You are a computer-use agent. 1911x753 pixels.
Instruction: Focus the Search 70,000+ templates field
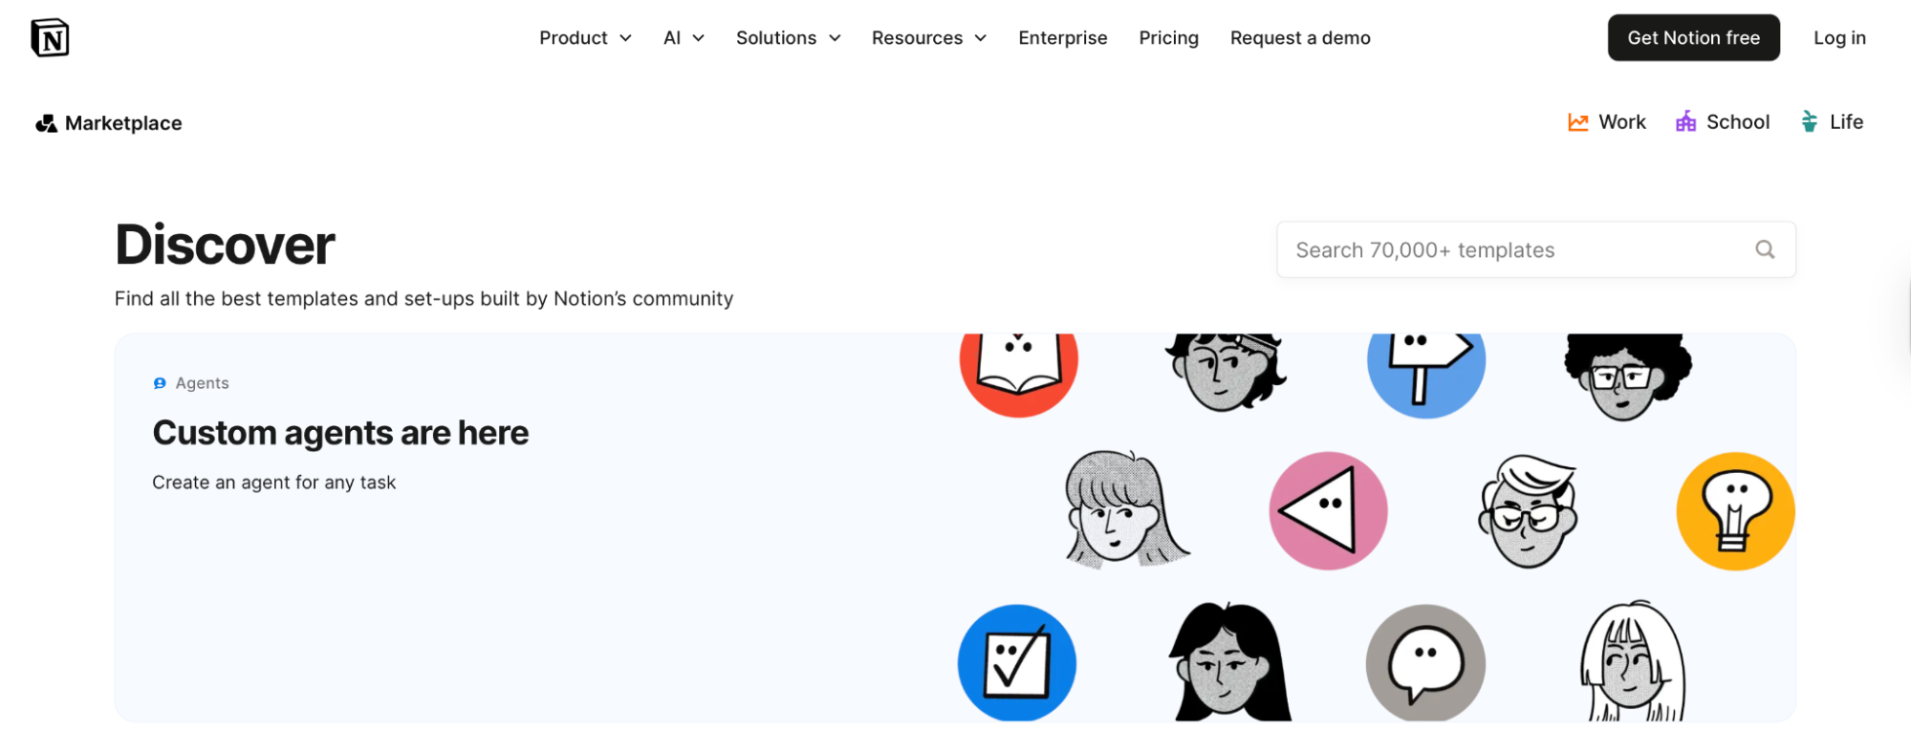point(1535,249)
